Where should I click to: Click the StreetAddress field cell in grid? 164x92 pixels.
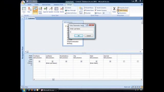tap(66, 56)
